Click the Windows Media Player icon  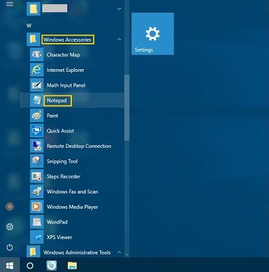click(37, 207)
